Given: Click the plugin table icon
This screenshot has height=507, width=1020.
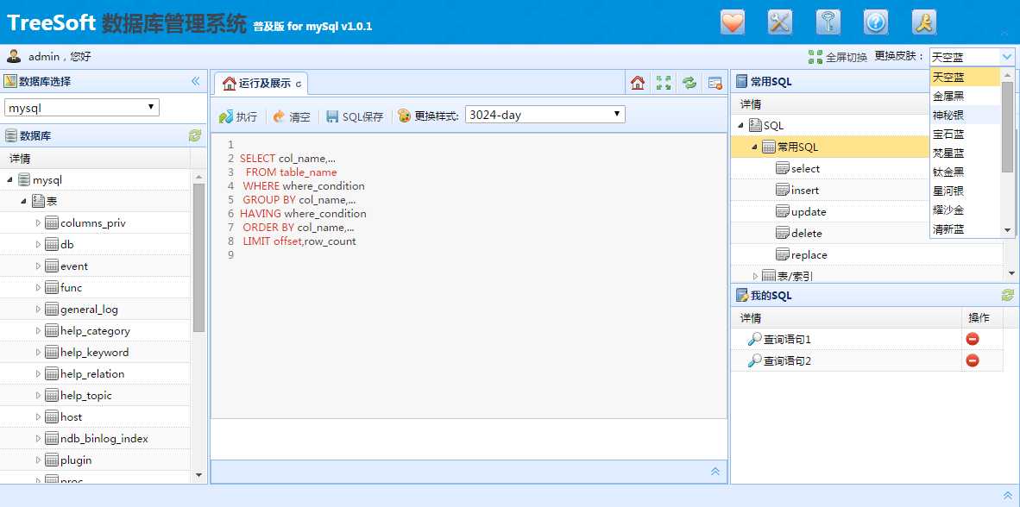Looking at the screenshot, I should tap(52, 460).
